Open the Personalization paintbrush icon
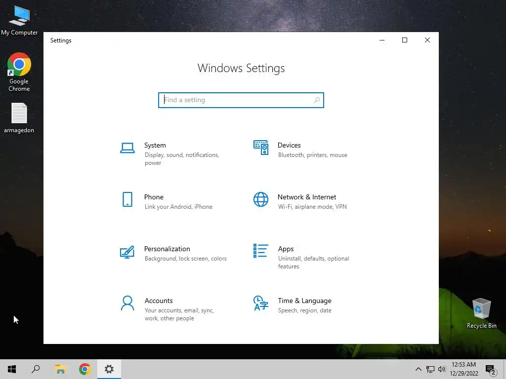Viewport: 506px width, 379px height. (127, 252)
